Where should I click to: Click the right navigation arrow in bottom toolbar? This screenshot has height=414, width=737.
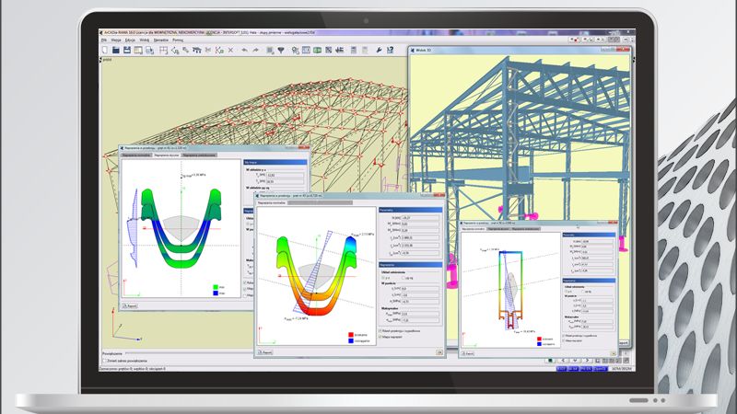pyautogui.click(x=587, y=361)
